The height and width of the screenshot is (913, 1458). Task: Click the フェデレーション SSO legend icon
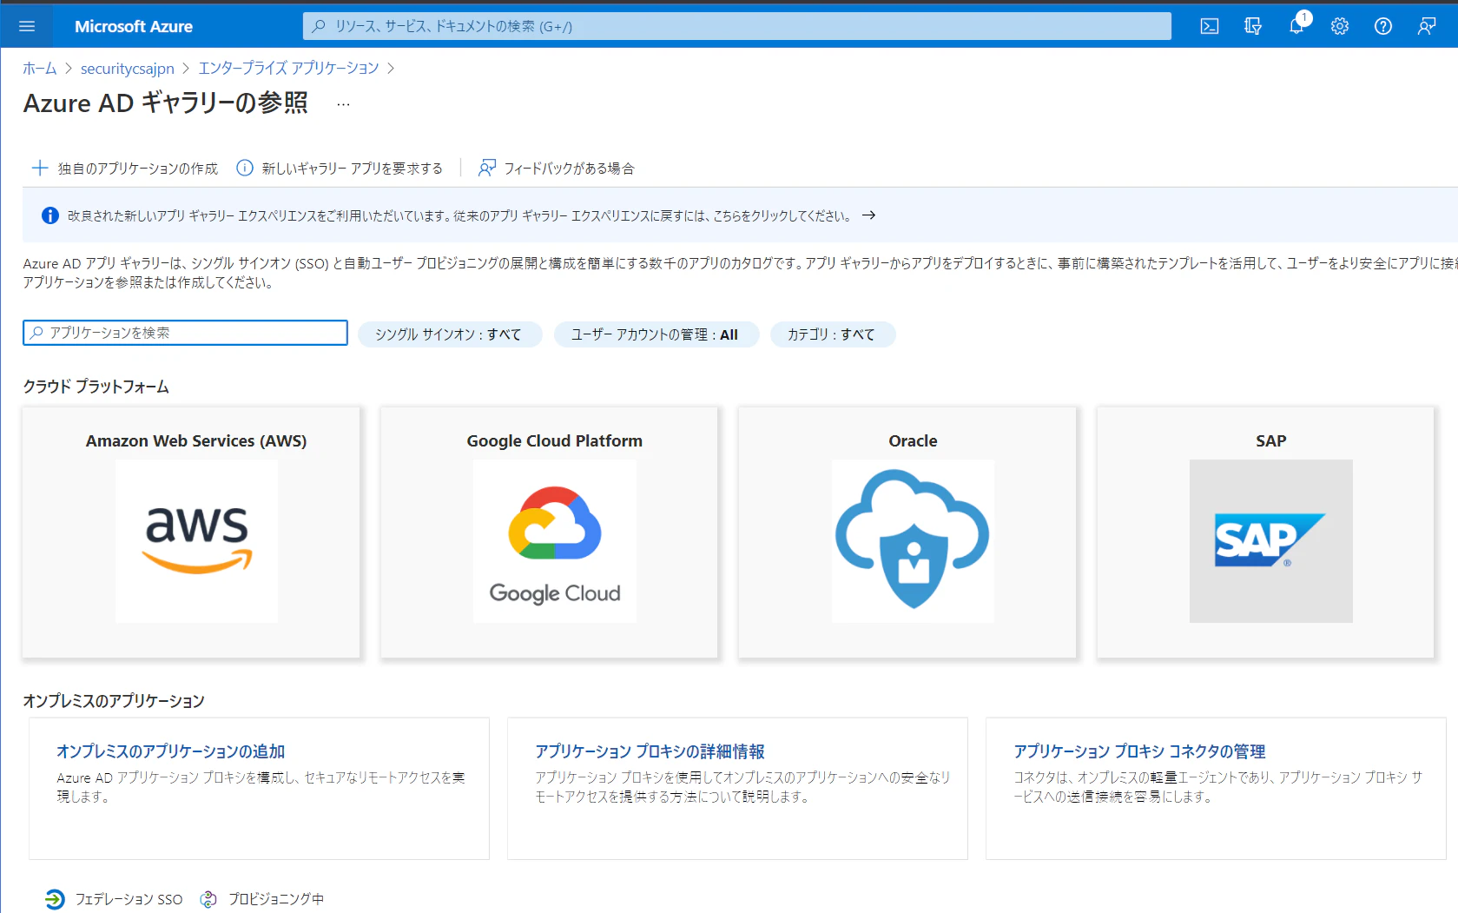[x=55, y=899]
